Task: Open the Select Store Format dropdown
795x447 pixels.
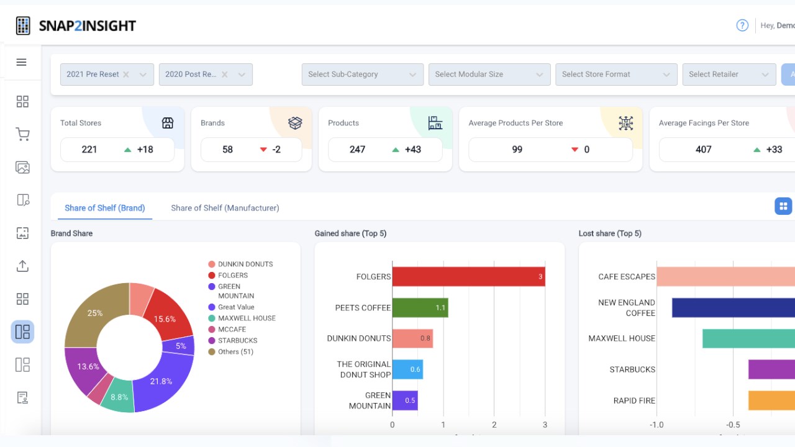Action: (616, 74)
